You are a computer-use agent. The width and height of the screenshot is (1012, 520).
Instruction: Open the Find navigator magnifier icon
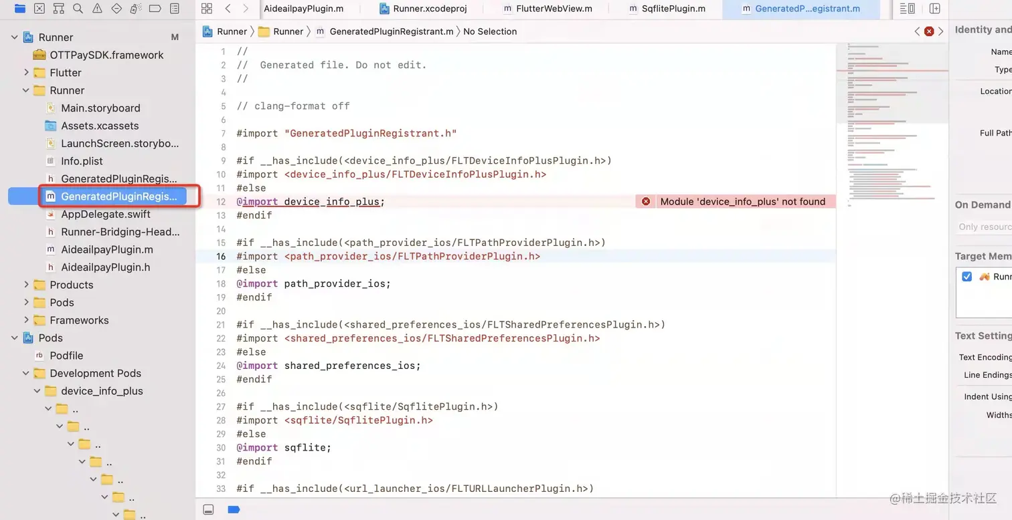click(x=78, y=9)
